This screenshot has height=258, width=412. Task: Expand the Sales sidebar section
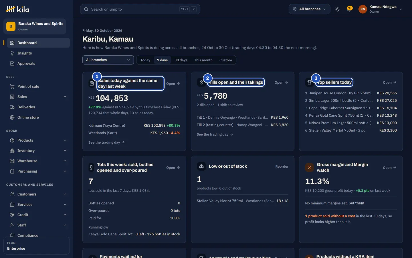tap(38, 97)
